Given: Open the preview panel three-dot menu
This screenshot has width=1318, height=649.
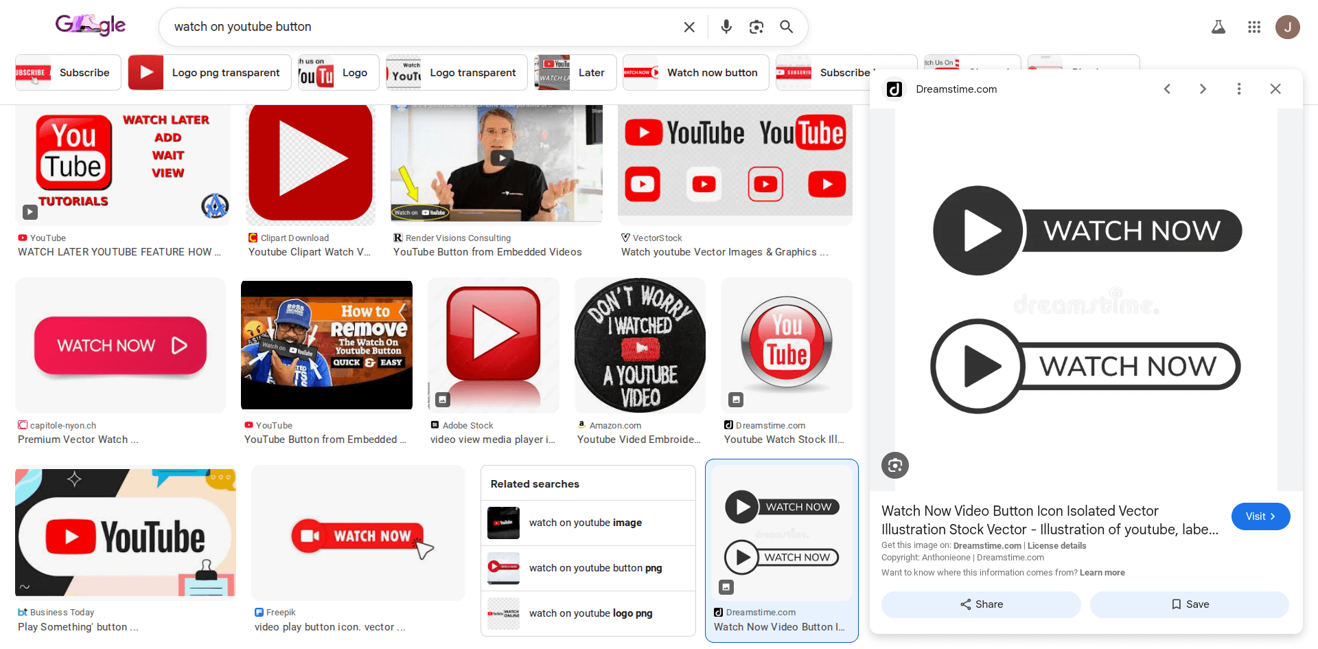Looking at the screenshot, I should point(1238,89).
